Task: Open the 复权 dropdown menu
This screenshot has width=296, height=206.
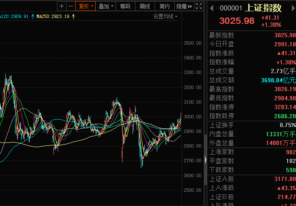Action: (x=86, y=6)
